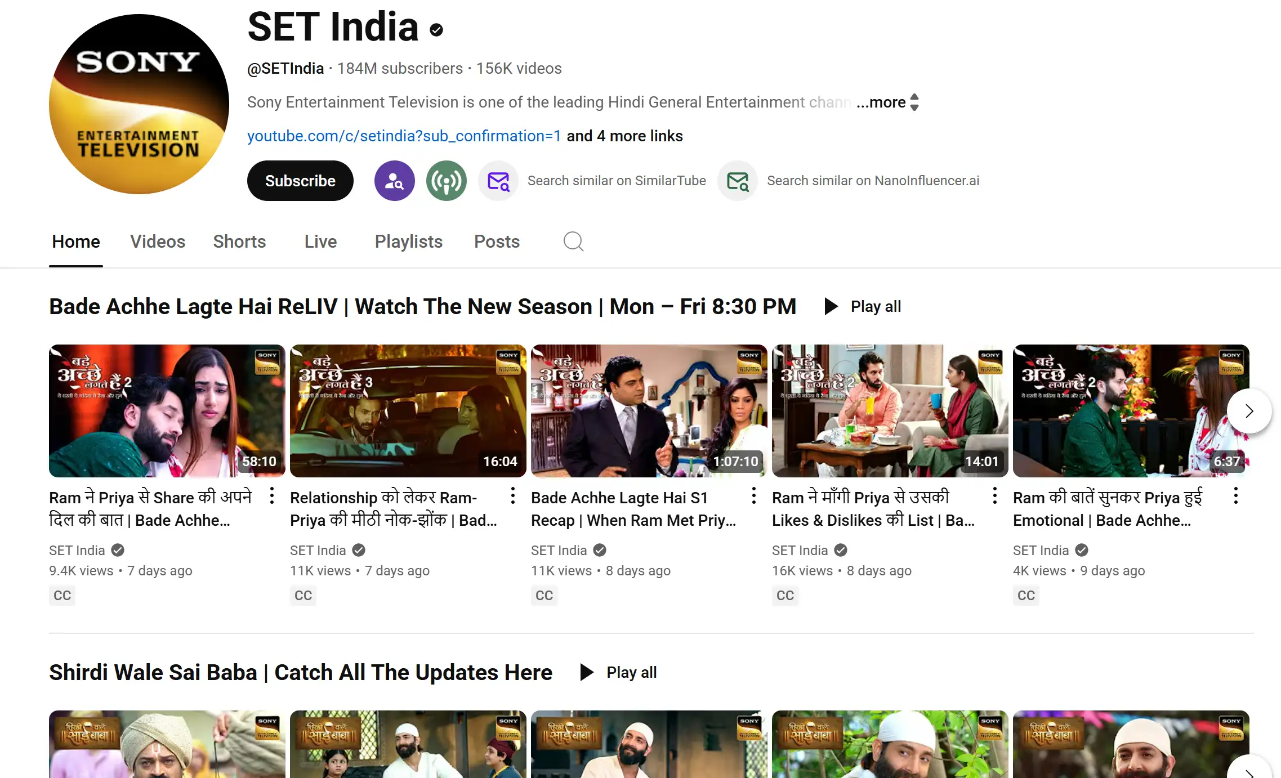
Task: Open the 6:37 video thumbnail
Action: (1131, 411)
